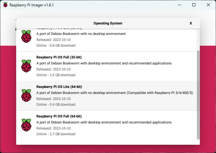Click the release date under OS Full (32-bit)

(x=53, y=69)
